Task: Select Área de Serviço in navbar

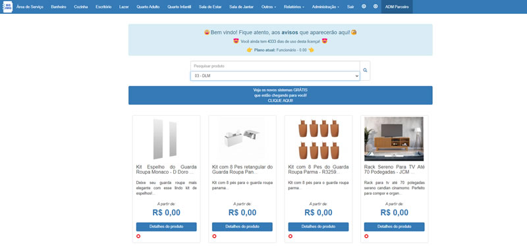Action: [x=30, y=7]
